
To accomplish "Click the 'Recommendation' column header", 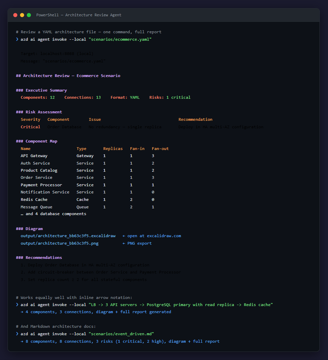I will (x=195, y=119).
